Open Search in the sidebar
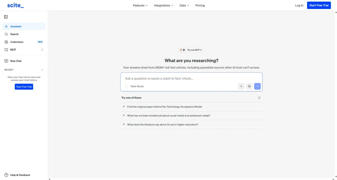This screenshot has height=180, width=337. (x=24, y=34)
